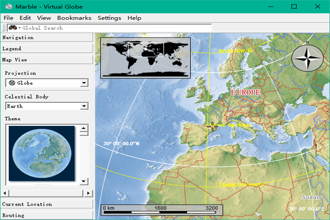330x220 pixels.
Task: Click the globe icon in Projection box
Action: point(12,83)
